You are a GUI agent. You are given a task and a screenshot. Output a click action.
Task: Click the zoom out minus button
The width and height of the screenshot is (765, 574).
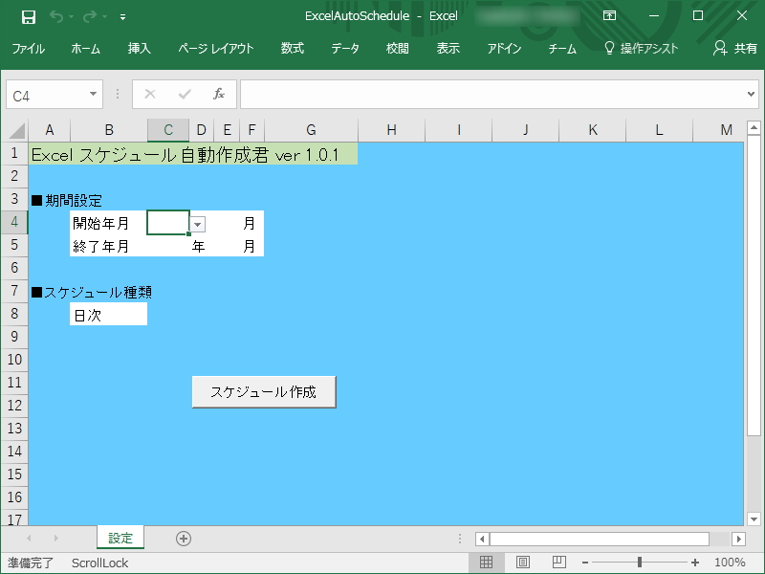585,563
